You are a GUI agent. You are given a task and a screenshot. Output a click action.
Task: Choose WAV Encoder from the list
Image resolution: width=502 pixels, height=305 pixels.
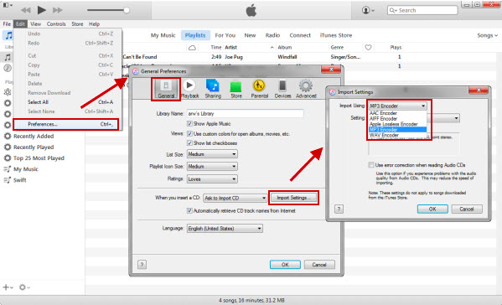pyautogui.click(x=397, y=135)
